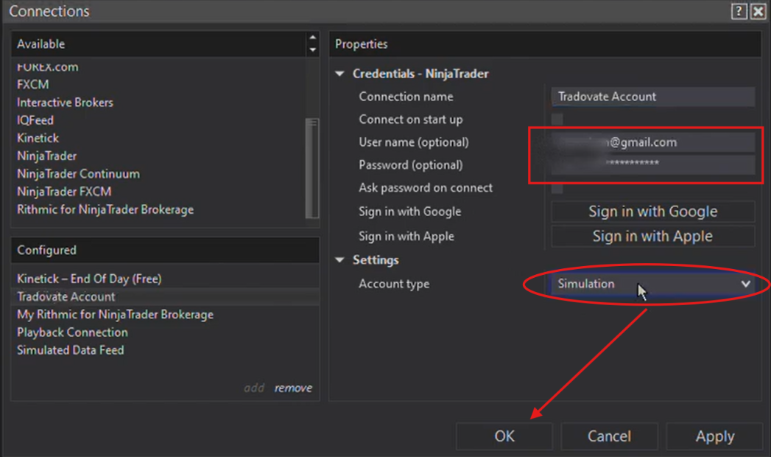The image size is (771, 457).
Task: Click the Apply button
Action: [715, 436]
